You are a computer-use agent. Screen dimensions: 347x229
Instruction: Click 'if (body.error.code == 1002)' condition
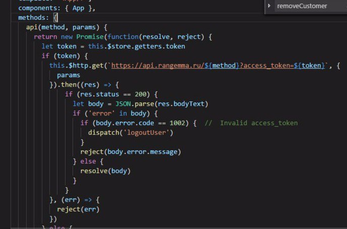(135, 123)
